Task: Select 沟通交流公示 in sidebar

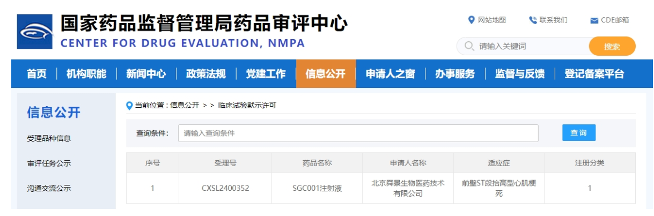Action: (x=49, y=188)
